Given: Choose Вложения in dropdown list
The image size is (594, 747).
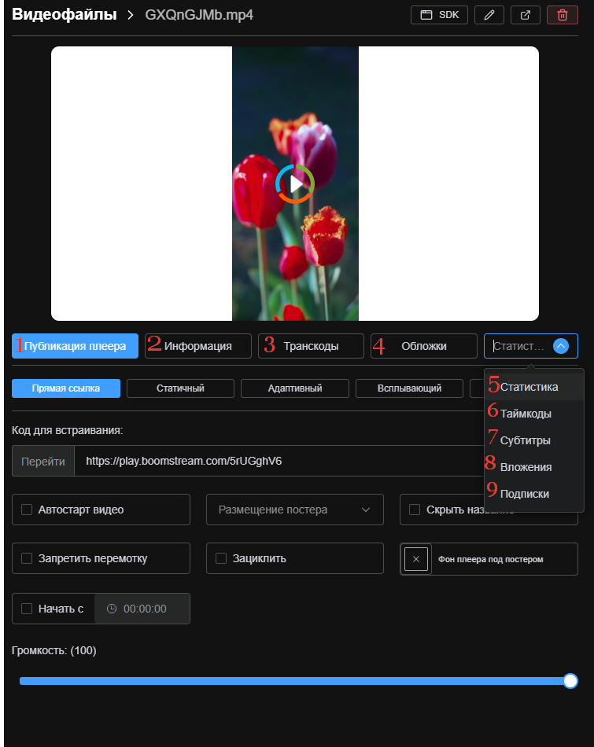Looking at the screenshot, I should pyautogui.click(x=534, y=467).
